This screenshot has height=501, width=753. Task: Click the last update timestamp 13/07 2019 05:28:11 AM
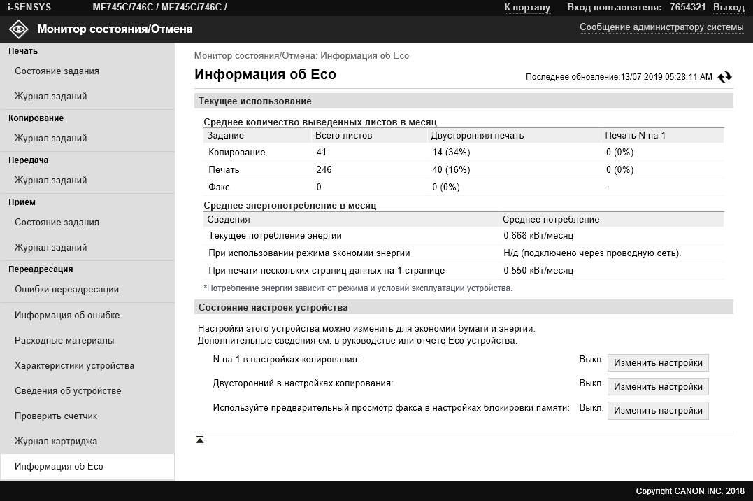[666, 77]
